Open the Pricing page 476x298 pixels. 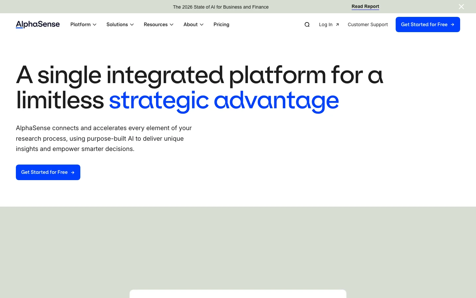click(x=221, y=25)
